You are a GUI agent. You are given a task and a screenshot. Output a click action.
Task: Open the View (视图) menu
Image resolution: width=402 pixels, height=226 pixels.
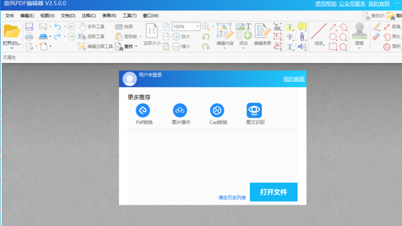click(47, 16)
